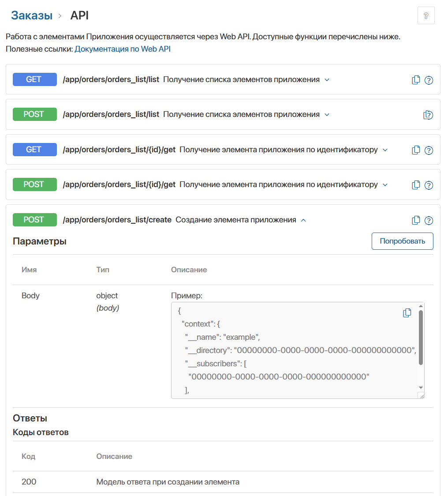Click the "__name": "example" line in the JSON
The height and width of the screenshot is (496, 444).
[x=223, y=337]
